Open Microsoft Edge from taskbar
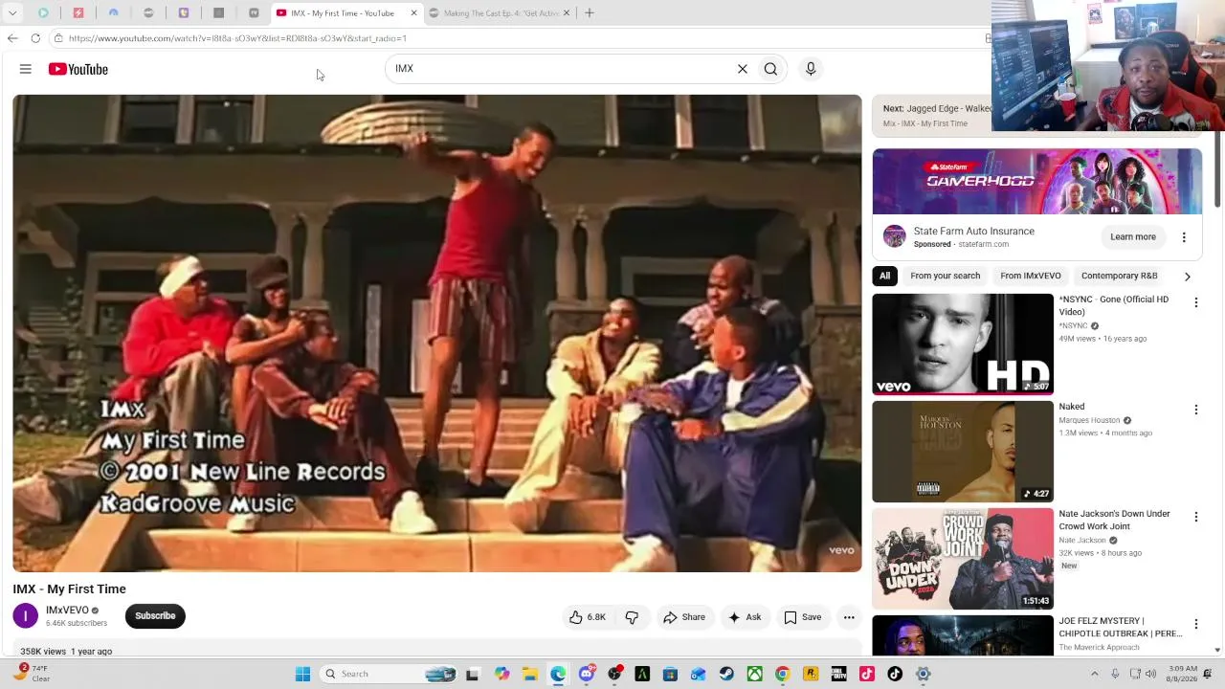This screenshot has height=689, width=1225. pyautogui.click(x=558, y=674)
